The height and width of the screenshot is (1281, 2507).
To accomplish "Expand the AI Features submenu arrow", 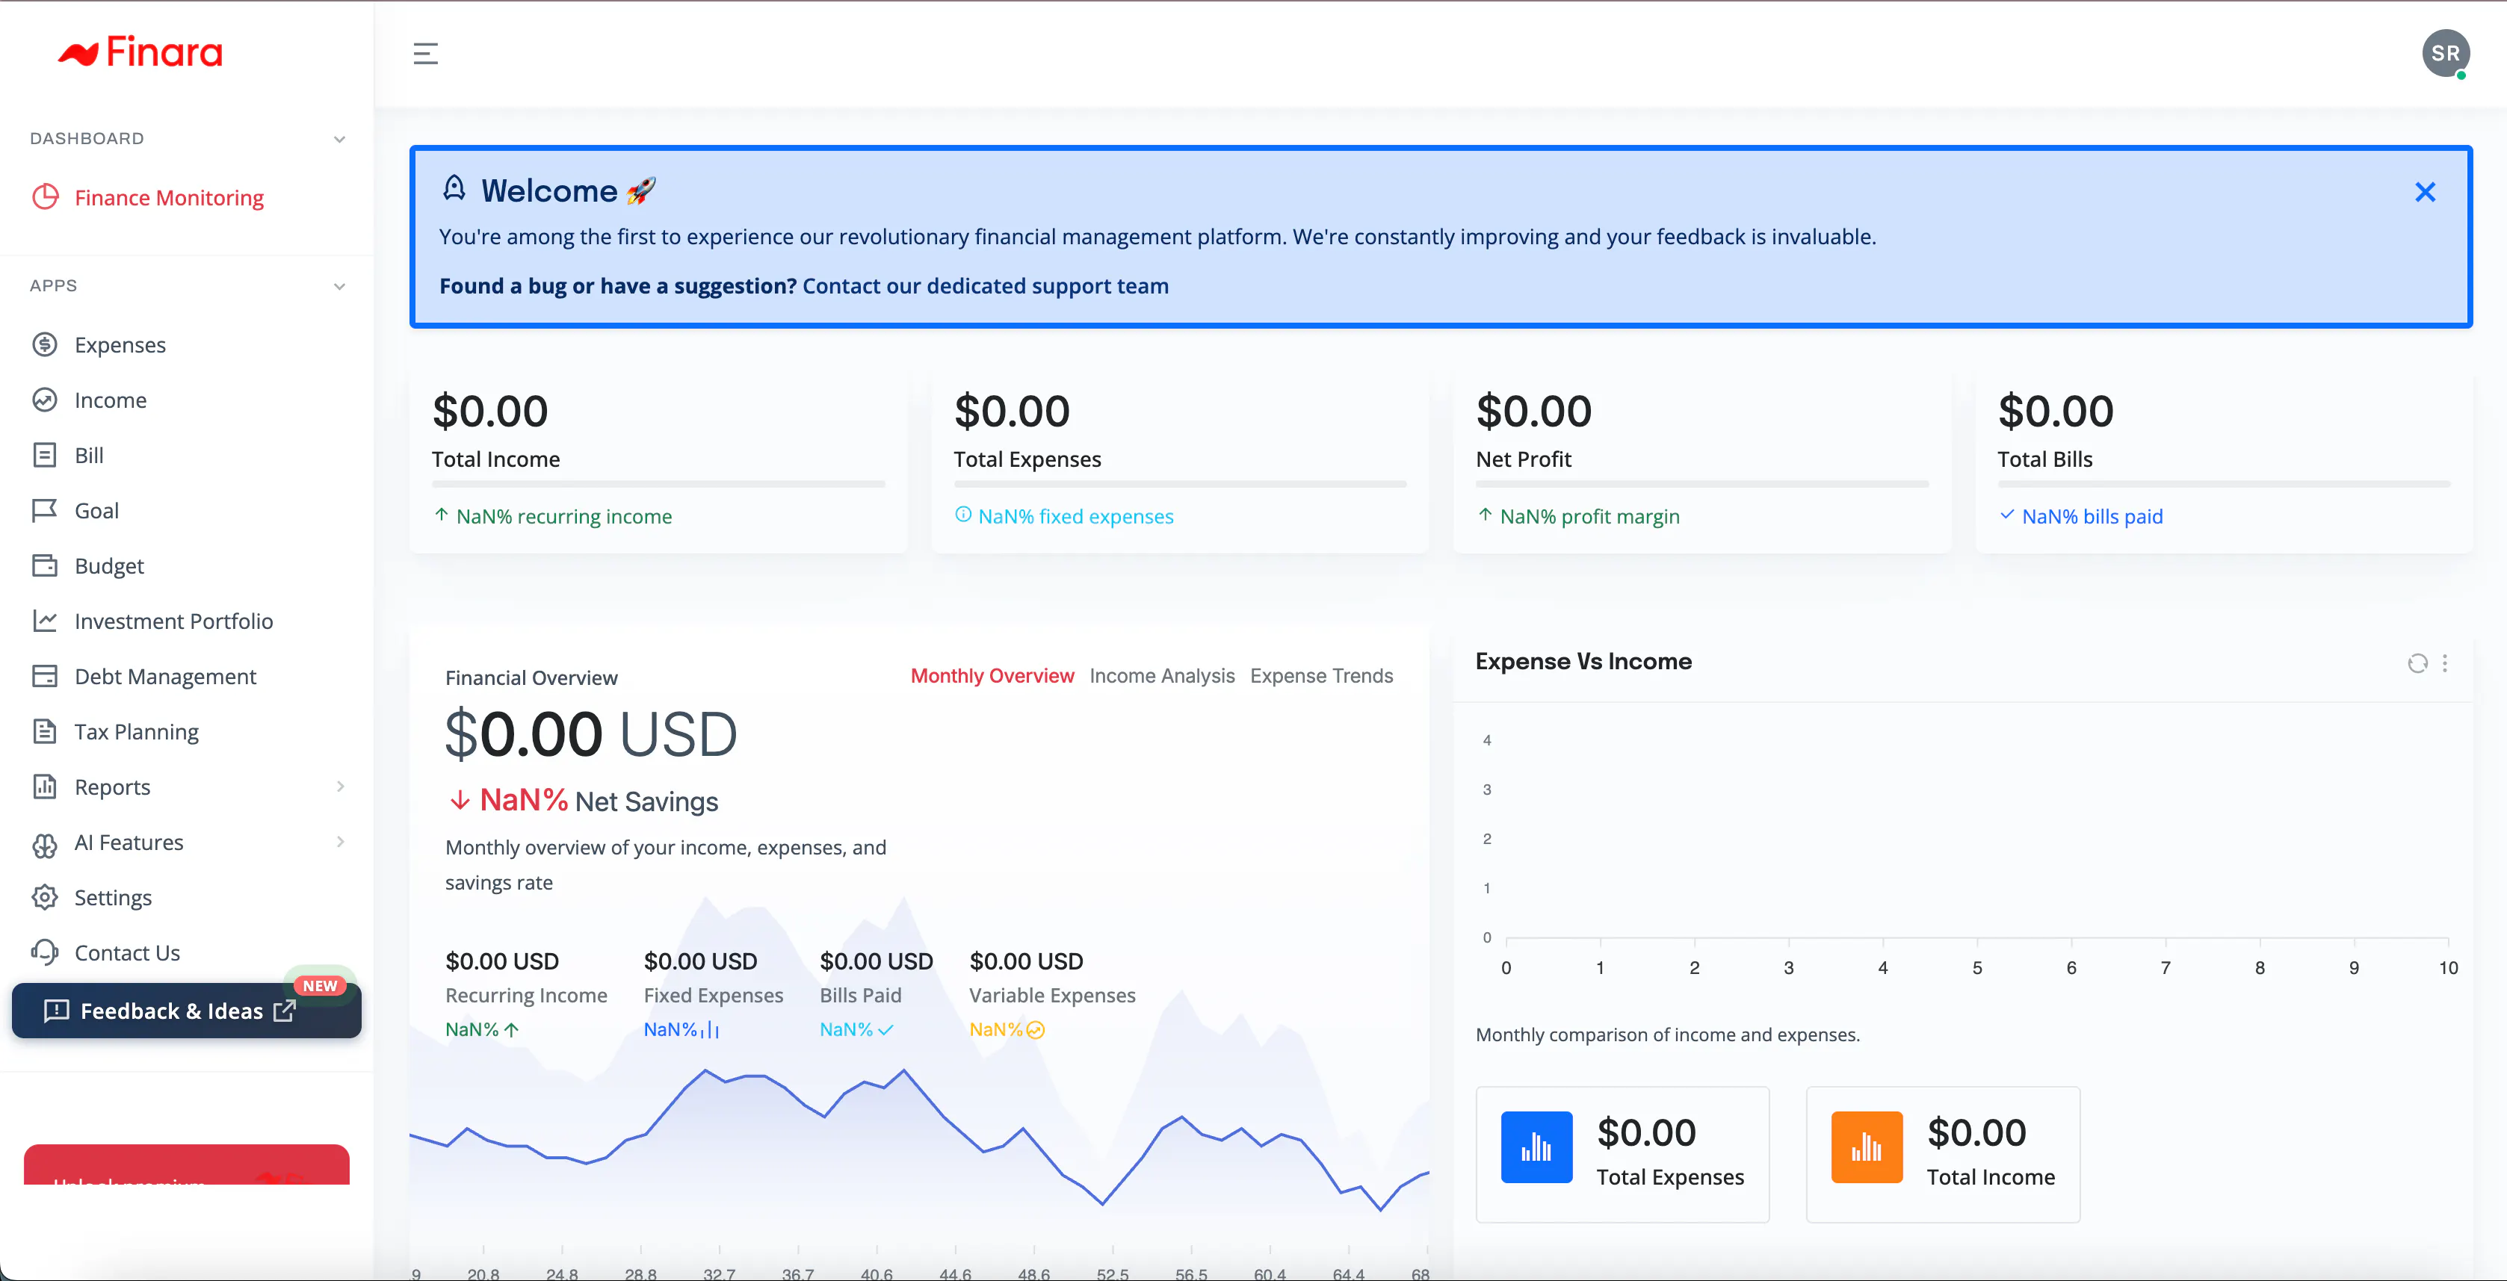I will coord(341,841).
